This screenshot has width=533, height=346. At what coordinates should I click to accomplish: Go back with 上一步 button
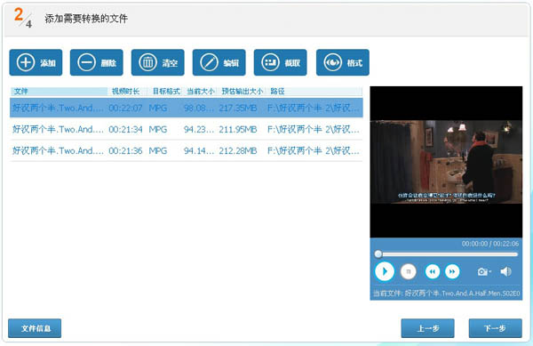click(427, 328)
